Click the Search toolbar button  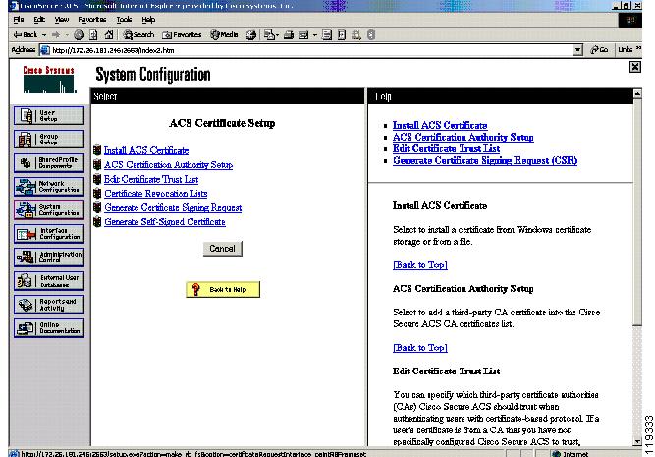click(x=138, y=35)
